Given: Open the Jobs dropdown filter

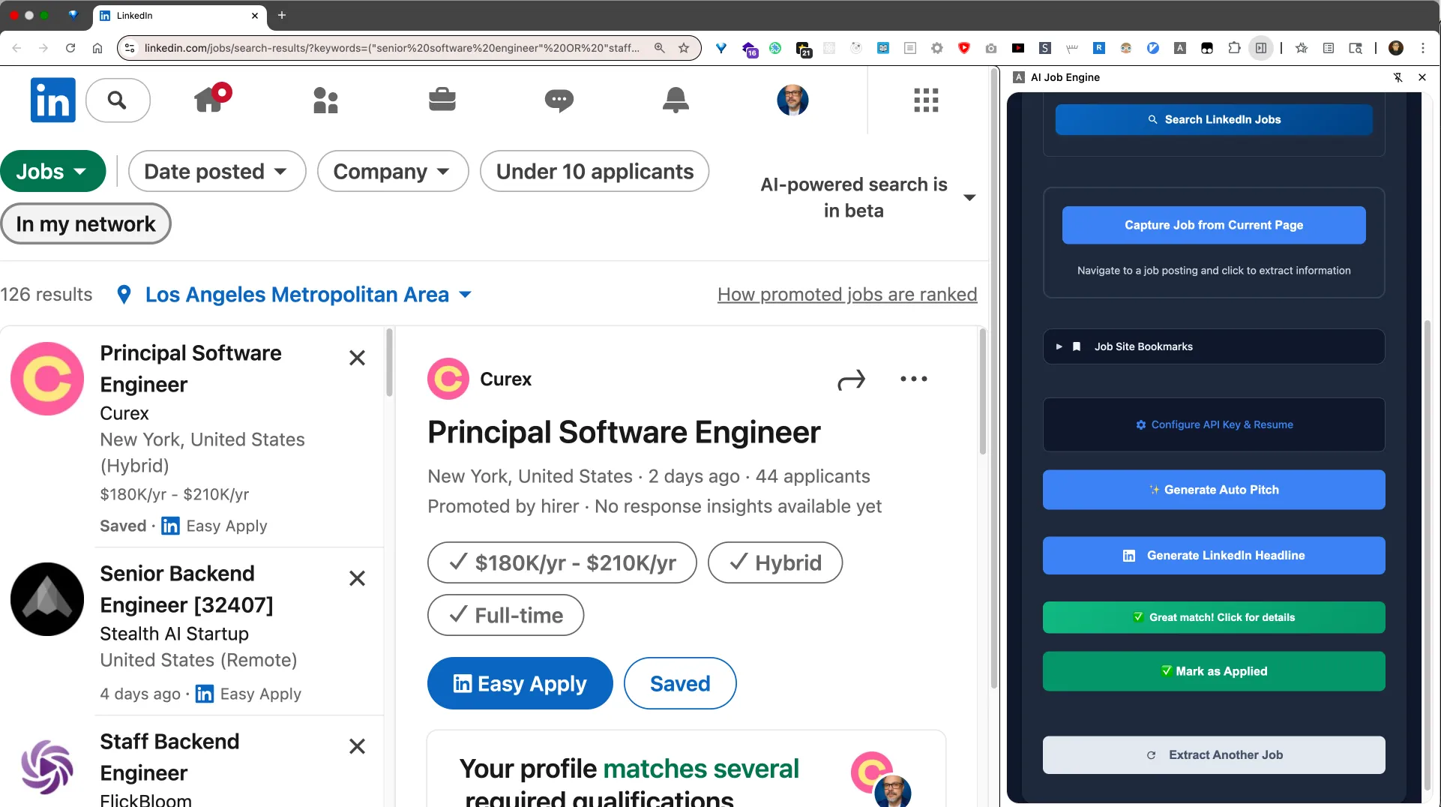Looking at the screenshot, I should click(52, 171).
